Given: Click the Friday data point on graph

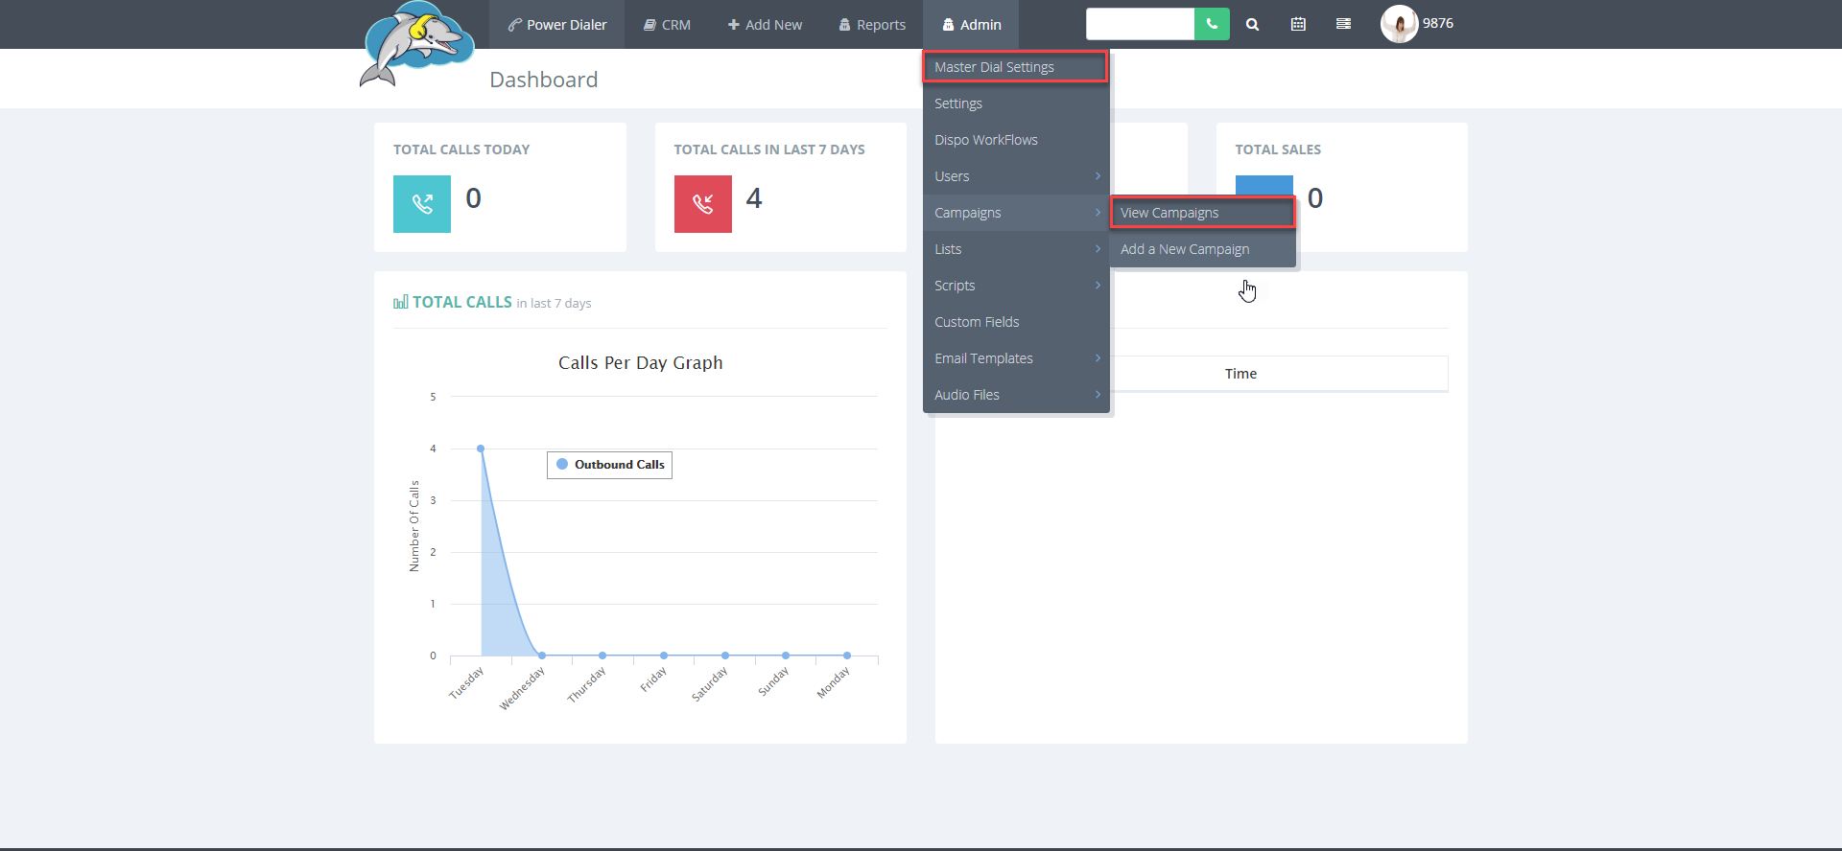Looking at the screenshot, I should click(x=664, y=655).
